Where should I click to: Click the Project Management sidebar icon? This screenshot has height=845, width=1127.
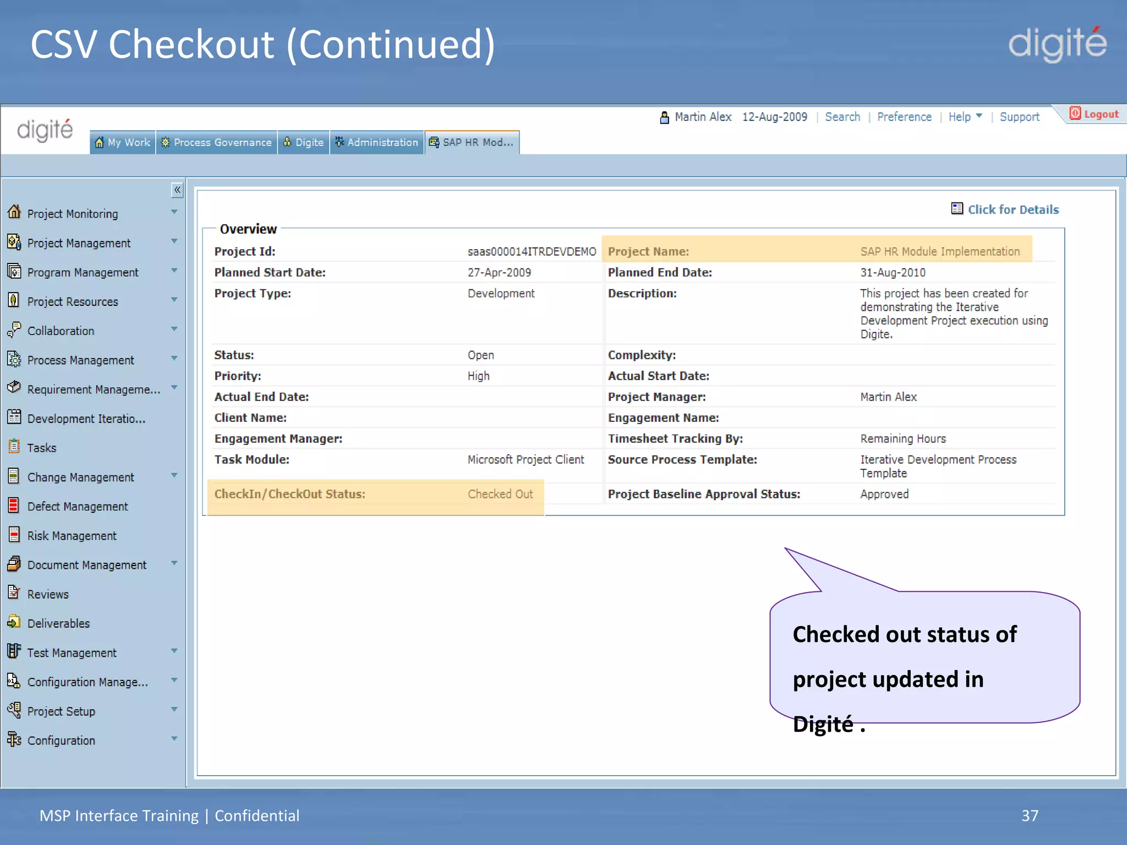[x=14, y=242]
